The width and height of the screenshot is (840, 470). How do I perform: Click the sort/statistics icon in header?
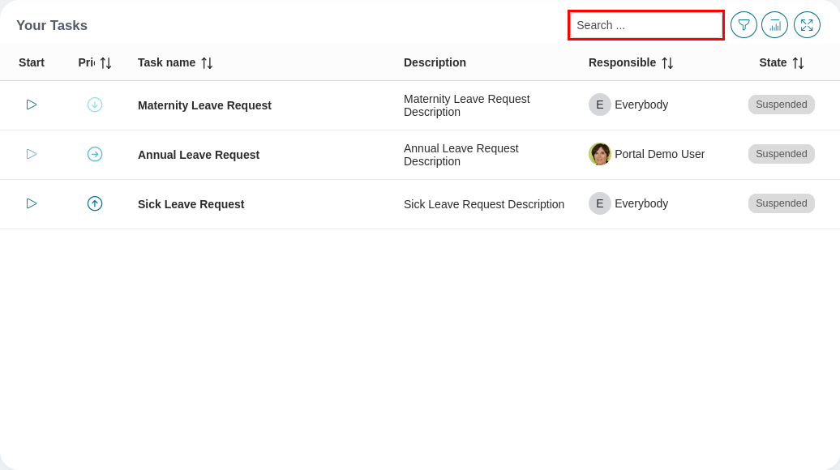tap(774, 25)
